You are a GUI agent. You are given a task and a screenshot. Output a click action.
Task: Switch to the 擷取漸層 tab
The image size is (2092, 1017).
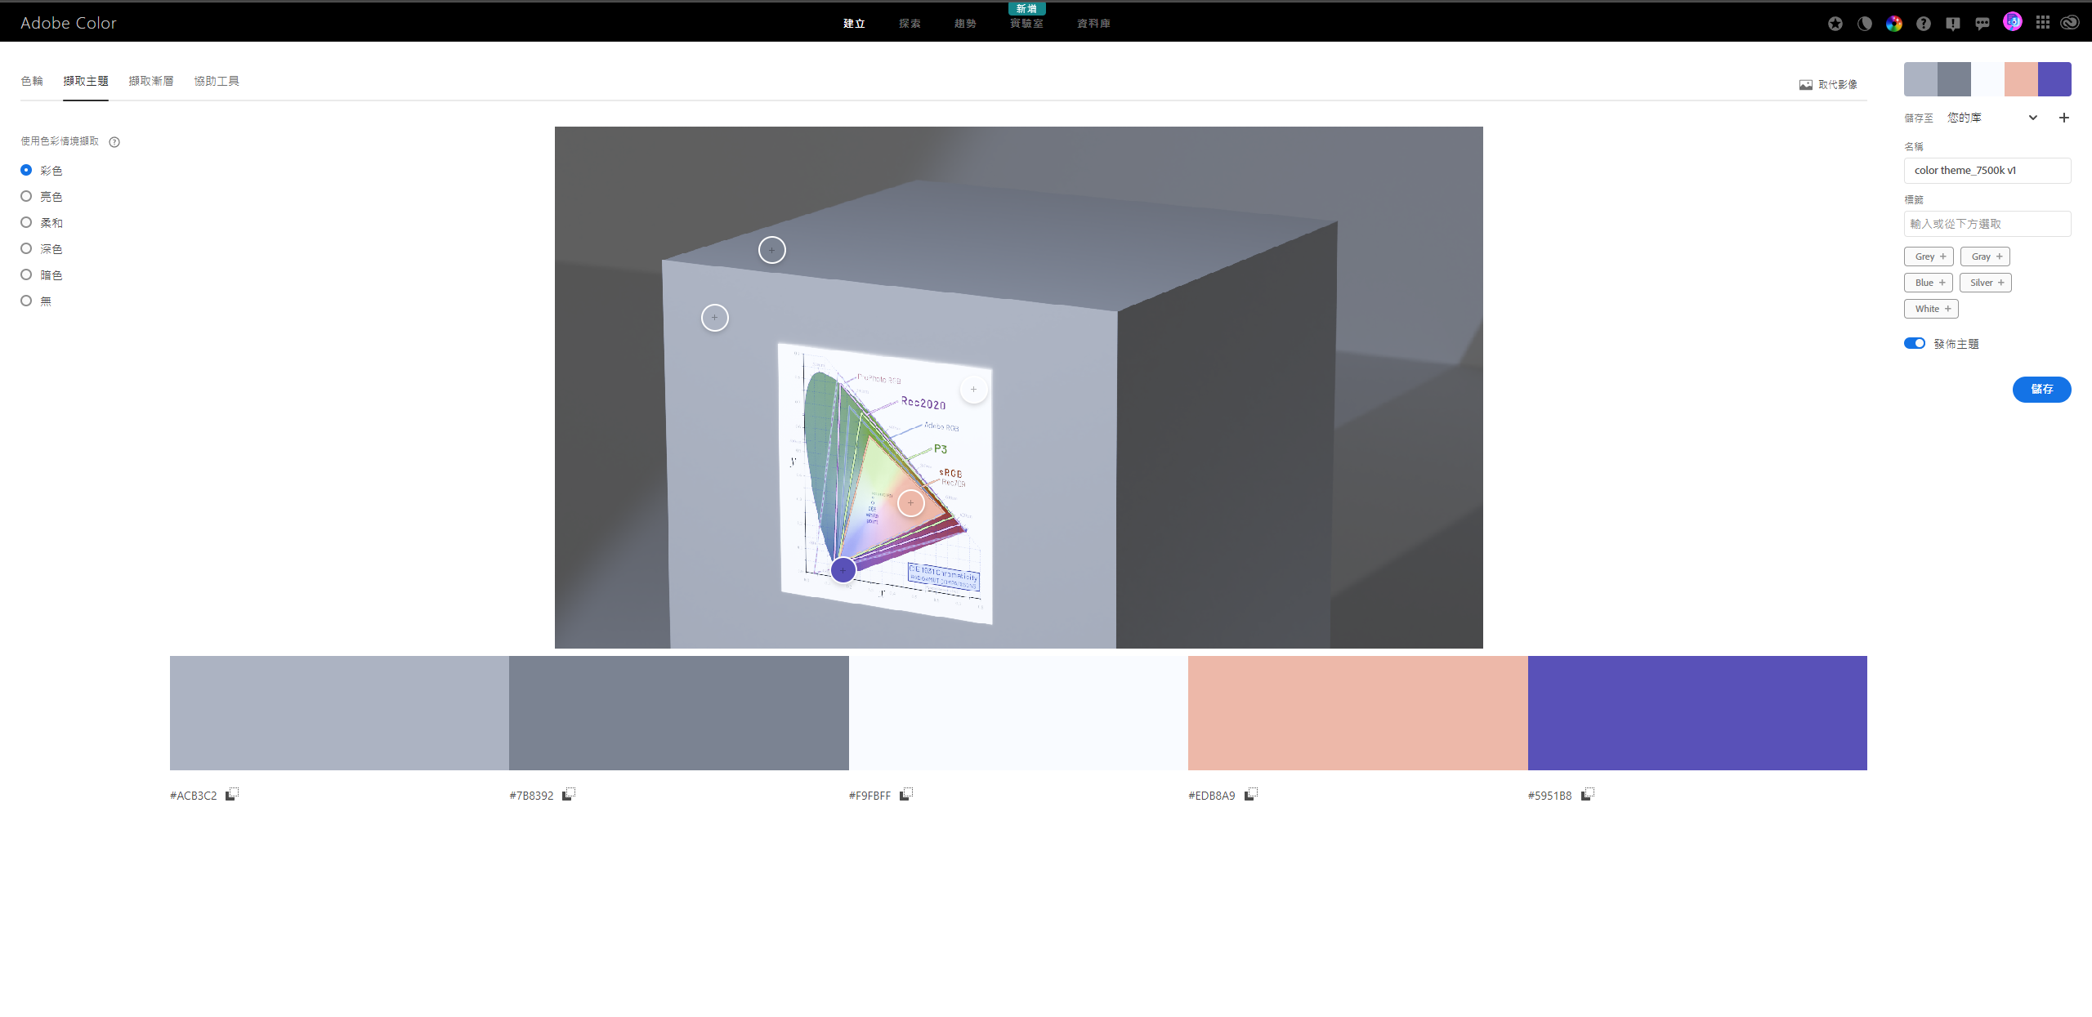(151, 81)
